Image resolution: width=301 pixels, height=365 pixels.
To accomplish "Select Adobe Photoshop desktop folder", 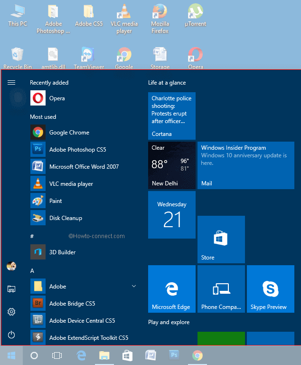I will (53, 19).
